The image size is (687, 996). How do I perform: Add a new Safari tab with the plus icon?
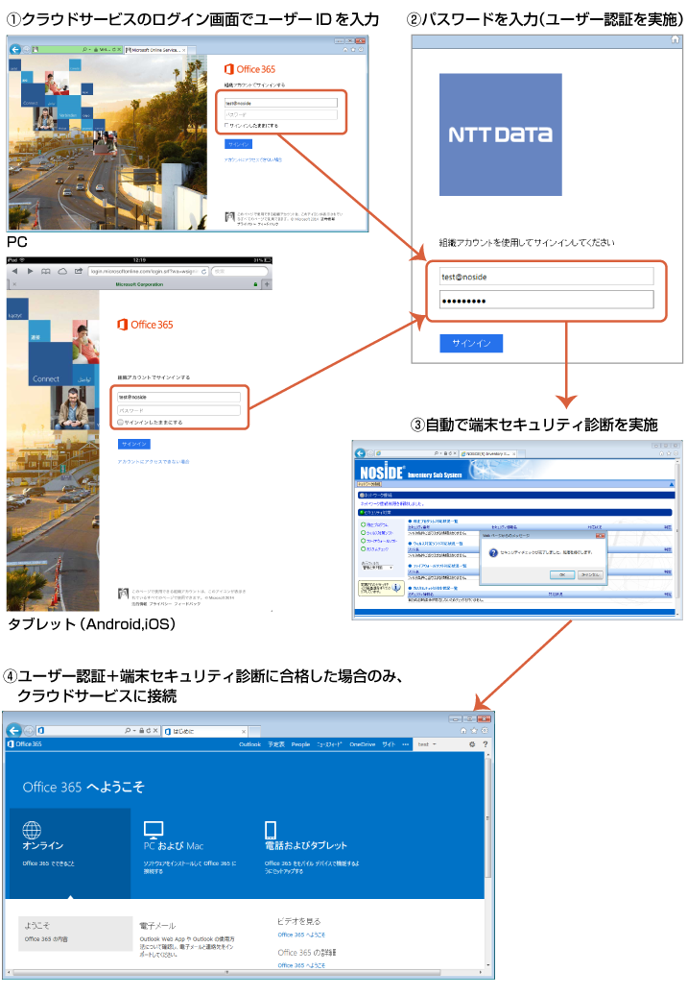click(x=267, y=284)
